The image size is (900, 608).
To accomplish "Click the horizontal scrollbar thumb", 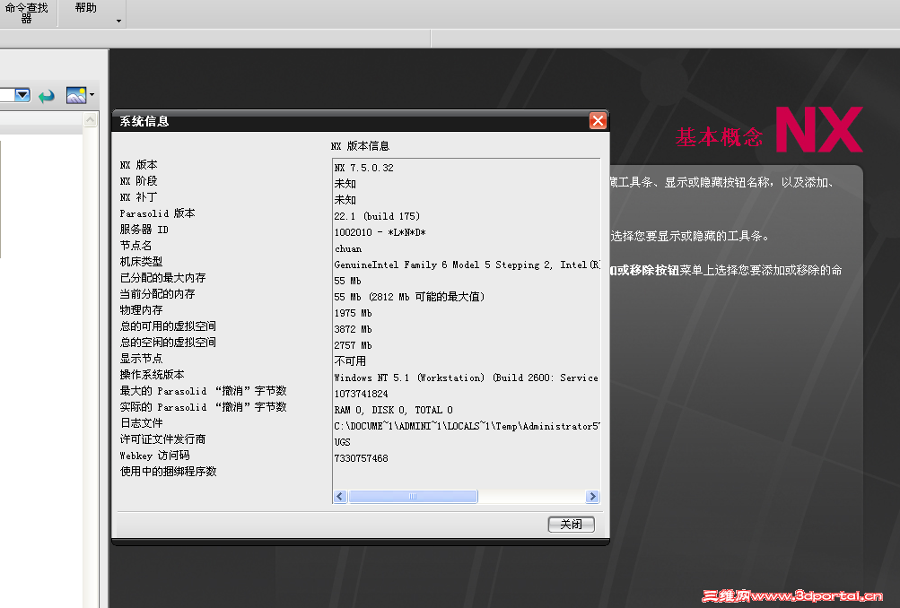I will pyautogui.click(x=413, y=496).
